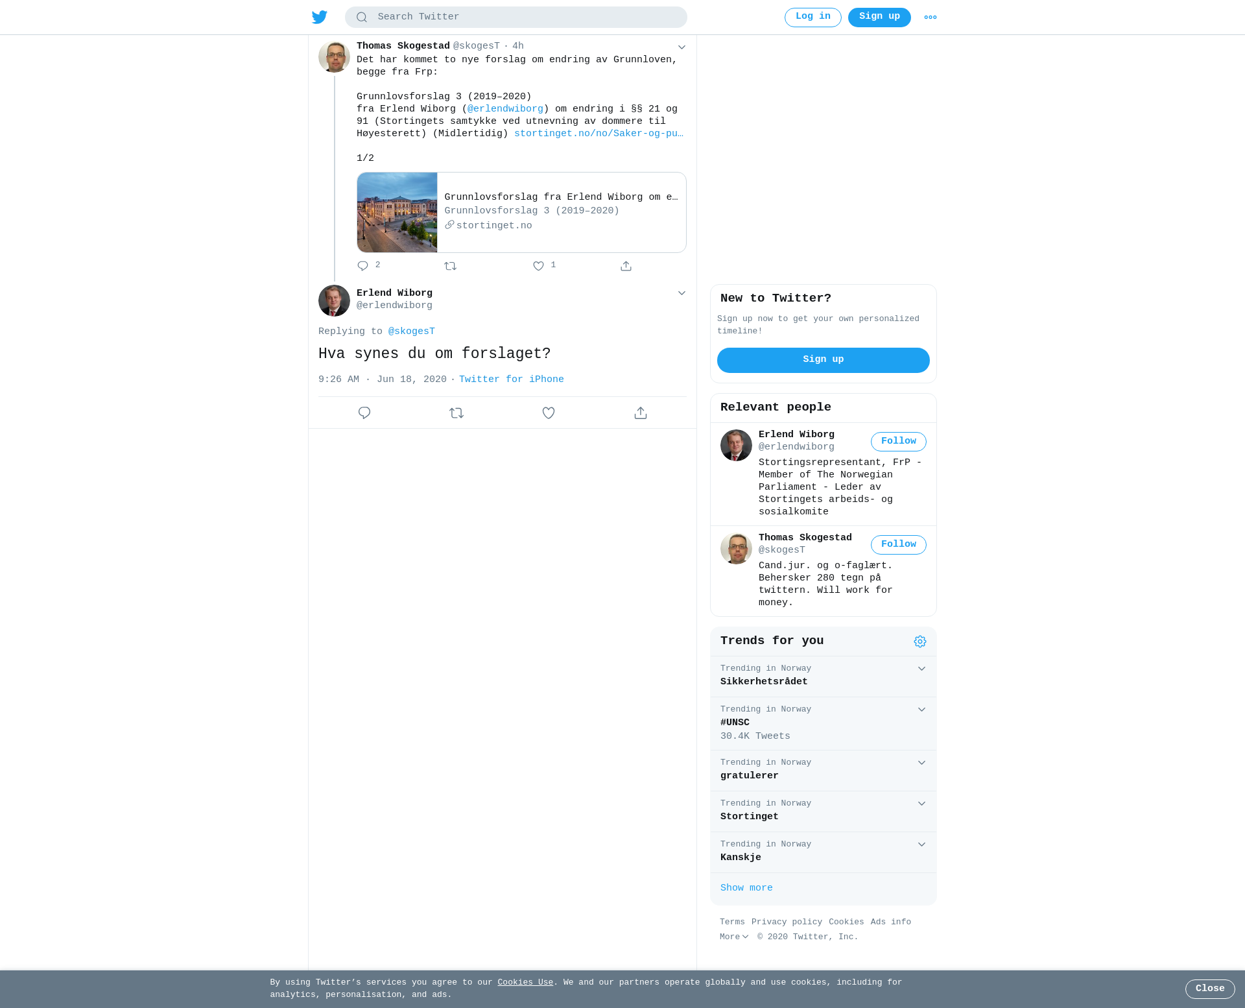Follow Erlend Wiborg
This screenshot has height=1008, width=1245.
click(x=899, y=442)
